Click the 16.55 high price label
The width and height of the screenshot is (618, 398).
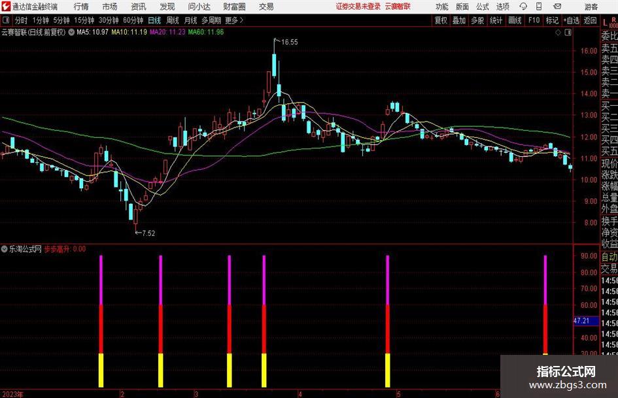point(289,42)
